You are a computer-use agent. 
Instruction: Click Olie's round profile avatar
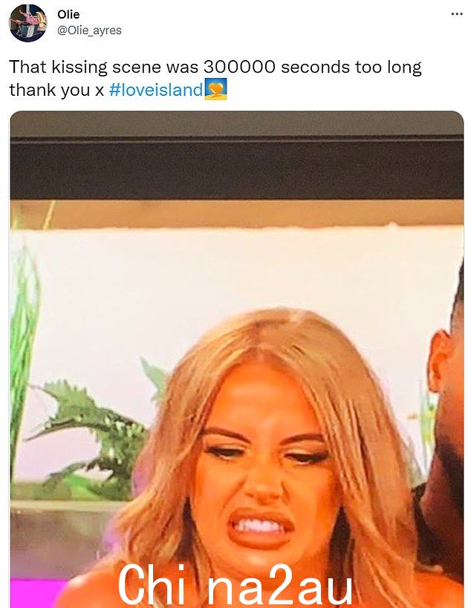[28, 23]
